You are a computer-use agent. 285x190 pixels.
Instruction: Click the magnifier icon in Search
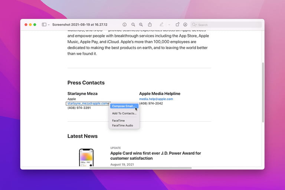(194, 24)
